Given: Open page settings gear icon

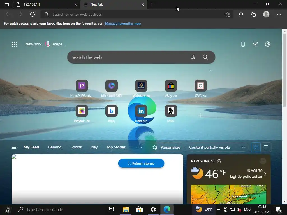Looking at the screenshot, I should pos(267,44).
